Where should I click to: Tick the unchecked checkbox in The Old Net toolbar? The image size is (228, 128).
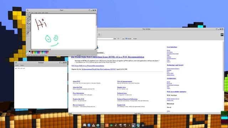click(x=133, y=39)
